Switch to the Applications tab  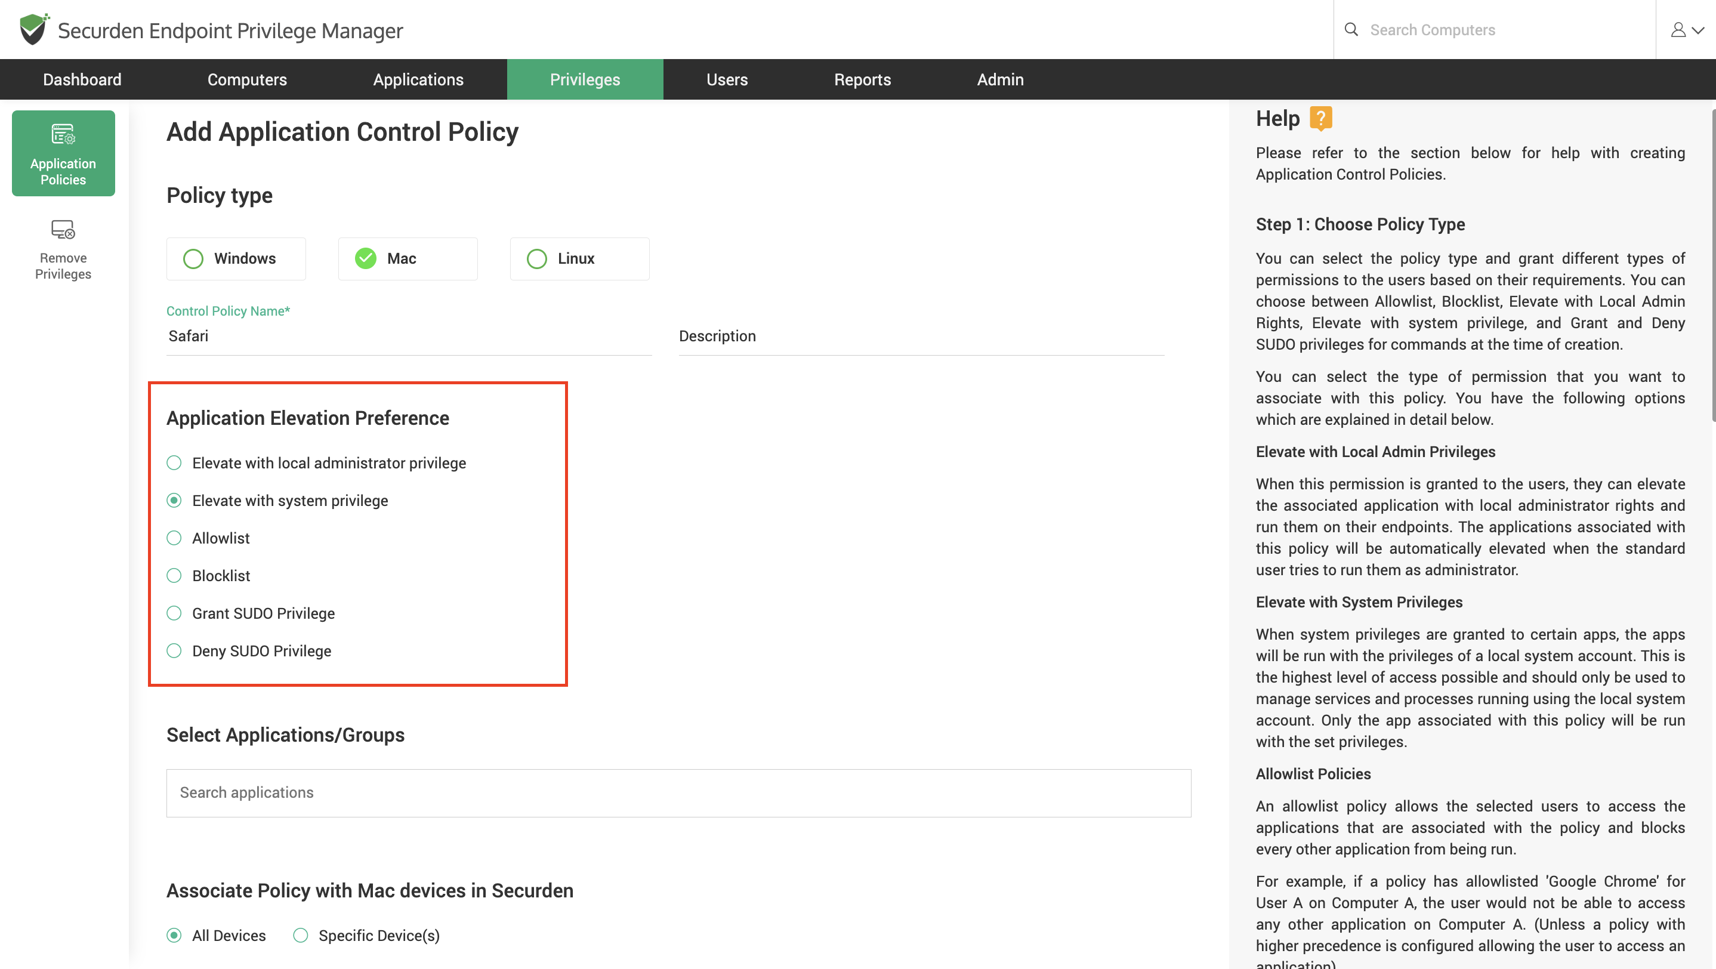[x=418, y=79]
